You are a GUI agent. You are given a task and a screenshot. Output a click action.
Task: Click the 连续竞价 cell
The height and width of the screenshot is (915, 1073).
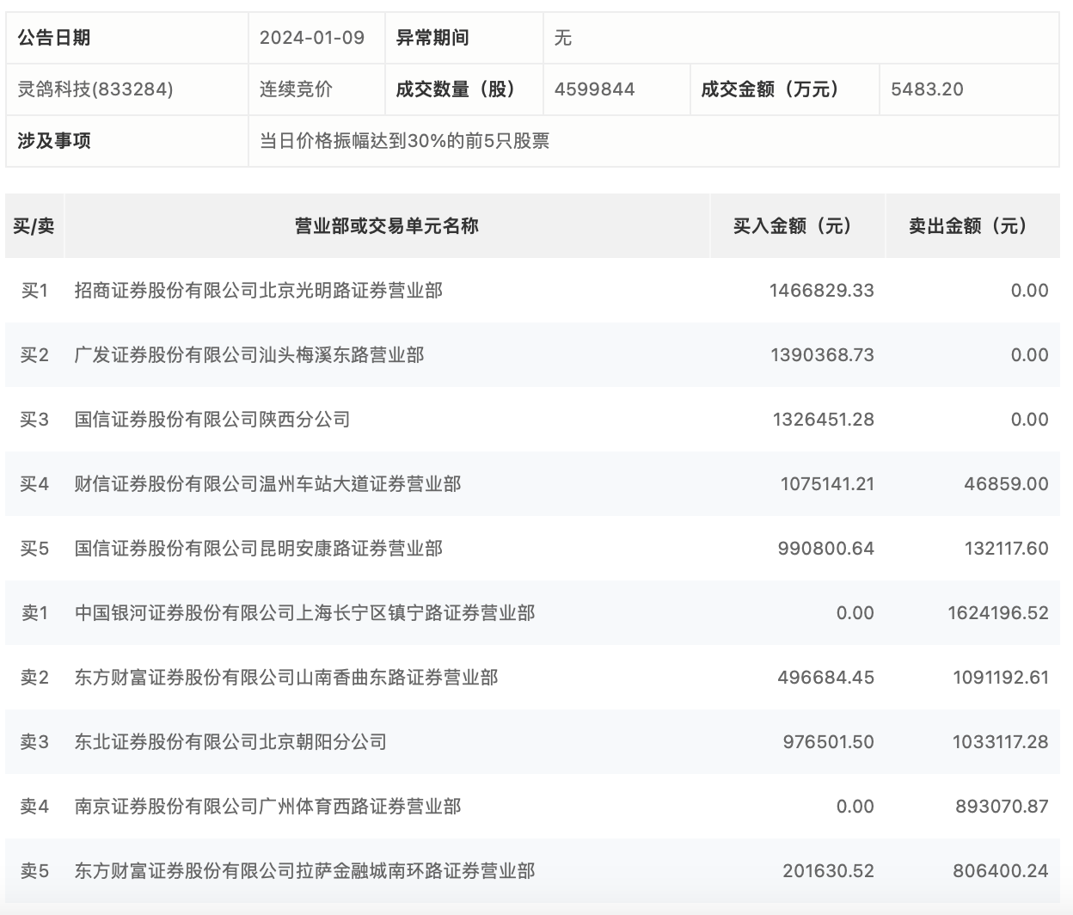(296, 89)
